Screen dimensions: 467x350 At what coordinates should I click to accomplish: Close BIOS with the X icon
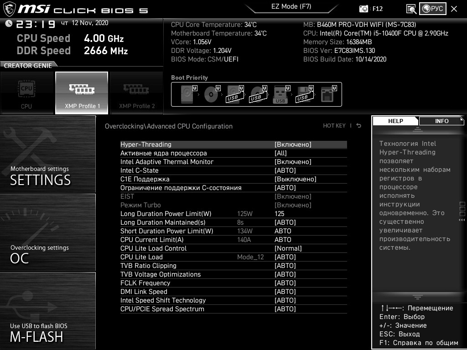454,9
